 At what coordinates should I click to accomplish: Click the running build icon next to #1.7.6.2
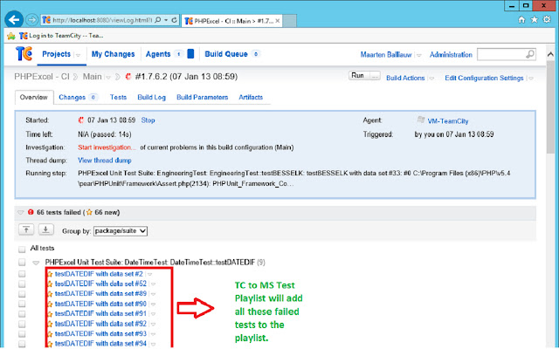point(128,77)
